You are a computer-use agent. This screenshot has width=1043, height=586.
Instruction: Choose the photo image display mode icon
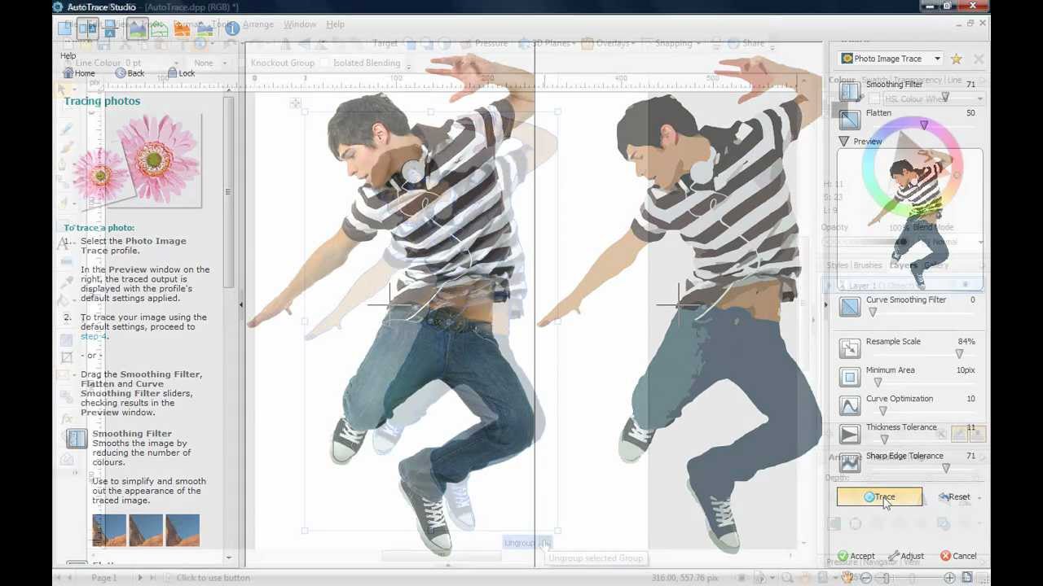[137, 28]
